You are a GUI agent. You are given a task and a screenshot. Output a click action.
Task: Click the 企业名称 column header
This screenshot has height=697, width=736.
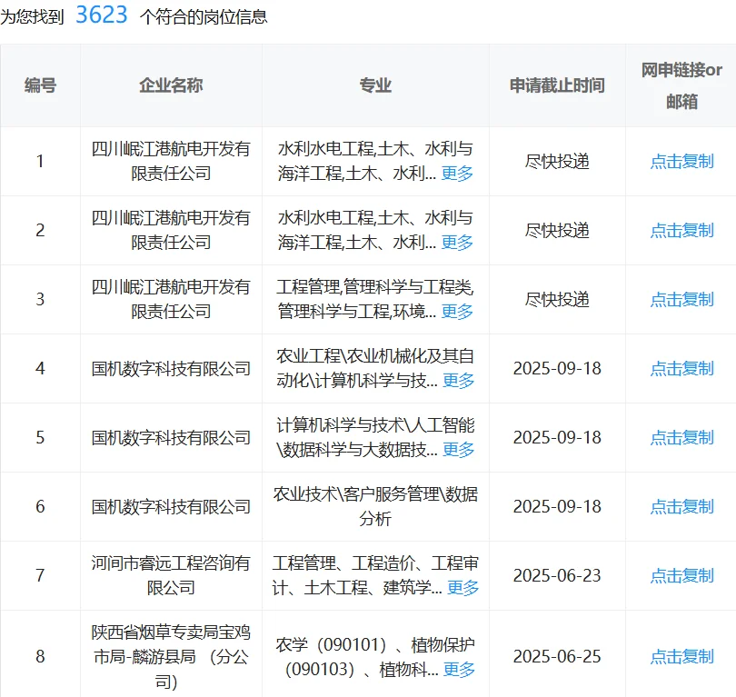[x=171, y=85]
